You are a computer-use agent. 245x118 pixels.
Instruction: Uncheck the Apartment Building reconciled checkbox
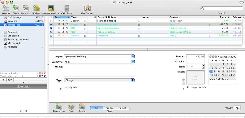51,24
